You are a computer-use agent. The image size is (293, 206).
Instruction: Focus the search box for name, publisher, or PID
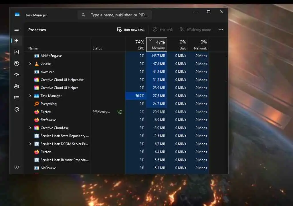pyautogui.click(x=115, y=15)
